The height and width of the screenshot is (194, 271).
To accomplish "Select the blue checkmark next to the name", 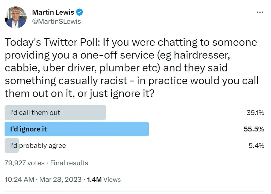I will [x=79, y=12].
